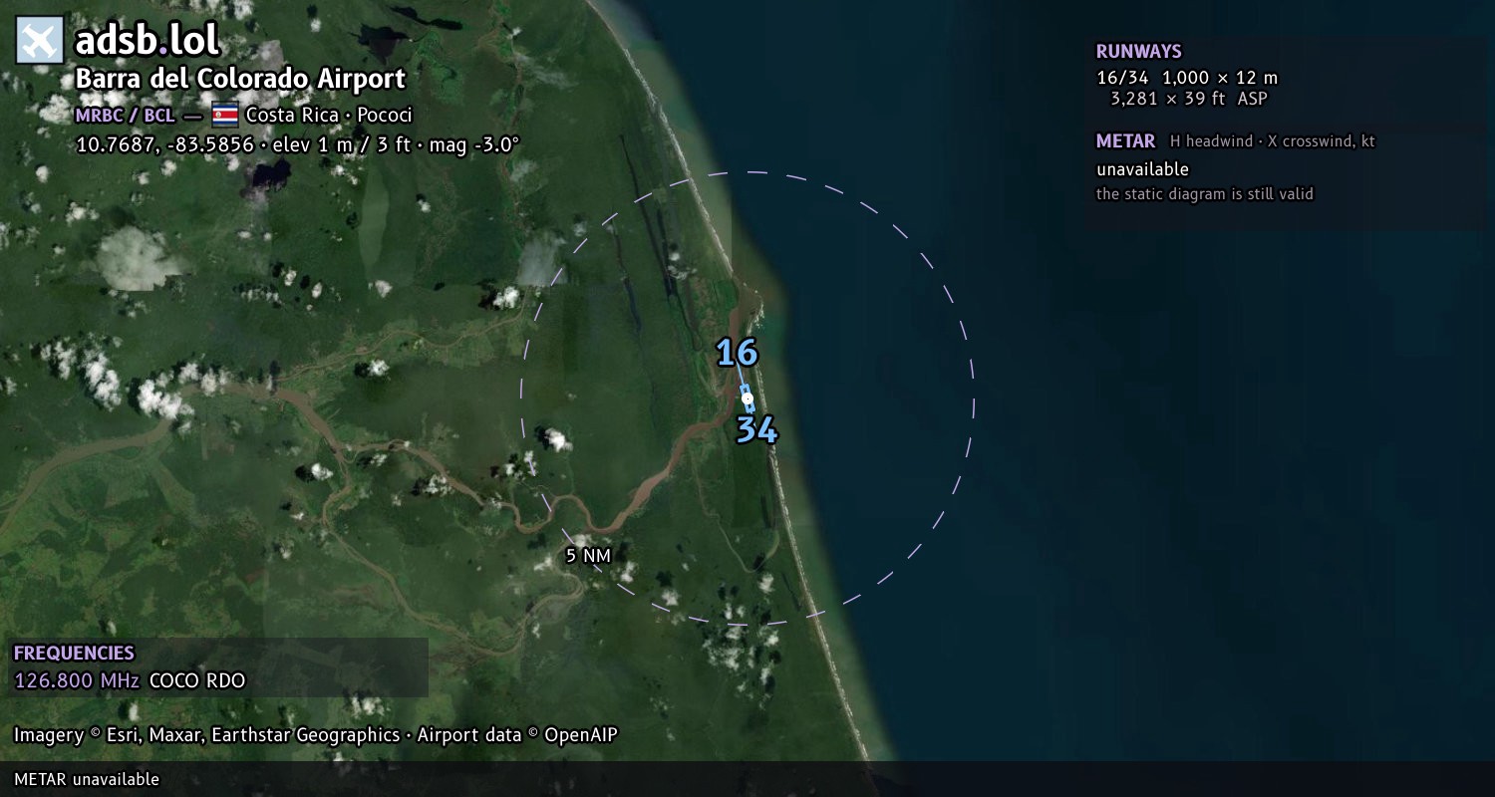Click the "16/34 1,000 × 12 m" runway entry

click(x=1187, y=78)
